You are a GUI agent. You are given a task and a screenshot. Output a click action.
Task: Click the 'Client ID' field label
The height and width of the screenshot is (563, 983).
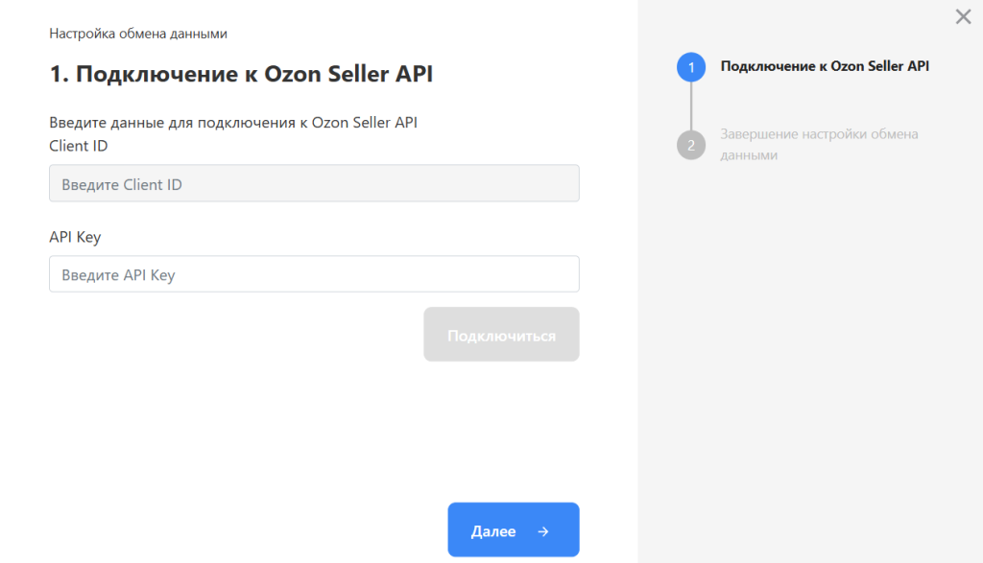point(78,146)
